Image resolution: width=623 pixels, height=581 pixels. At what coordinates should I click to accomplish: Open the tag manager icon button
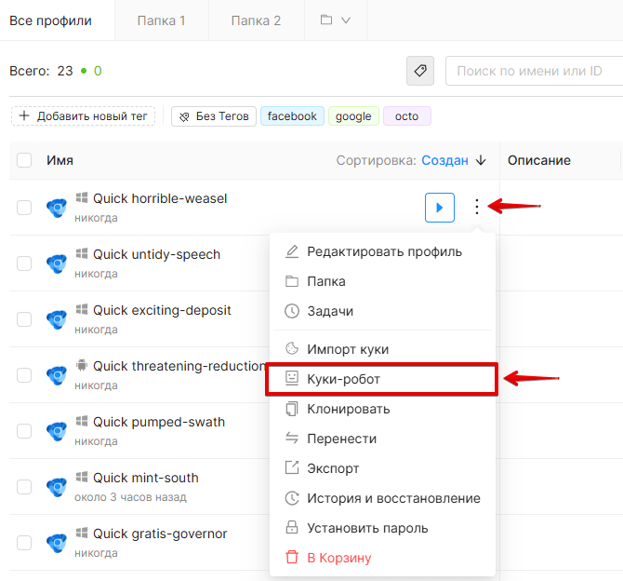[x=420, y=71]
